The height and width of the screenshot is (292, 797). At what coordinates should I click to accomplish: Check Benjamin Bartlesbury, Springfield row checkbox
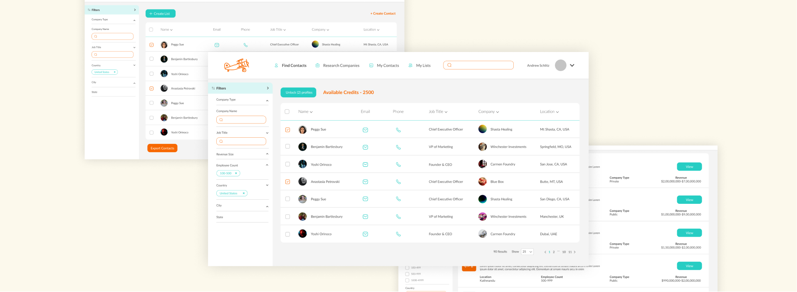coord(287,146)
